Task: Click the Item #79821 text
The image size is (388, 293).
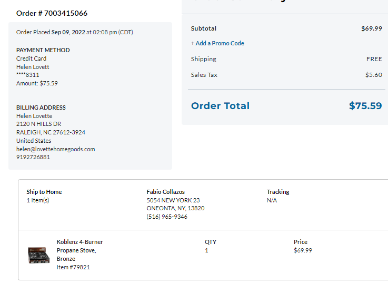Action: tap(73, 267)
